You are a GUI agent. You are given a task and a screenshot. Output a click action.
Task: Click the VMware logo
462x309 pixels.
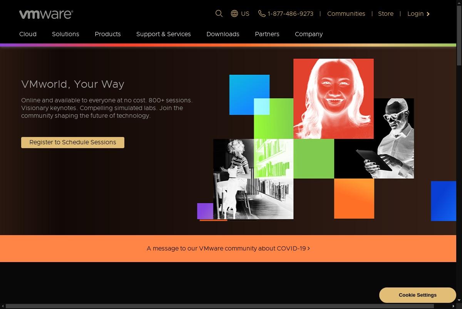[46, 14]
